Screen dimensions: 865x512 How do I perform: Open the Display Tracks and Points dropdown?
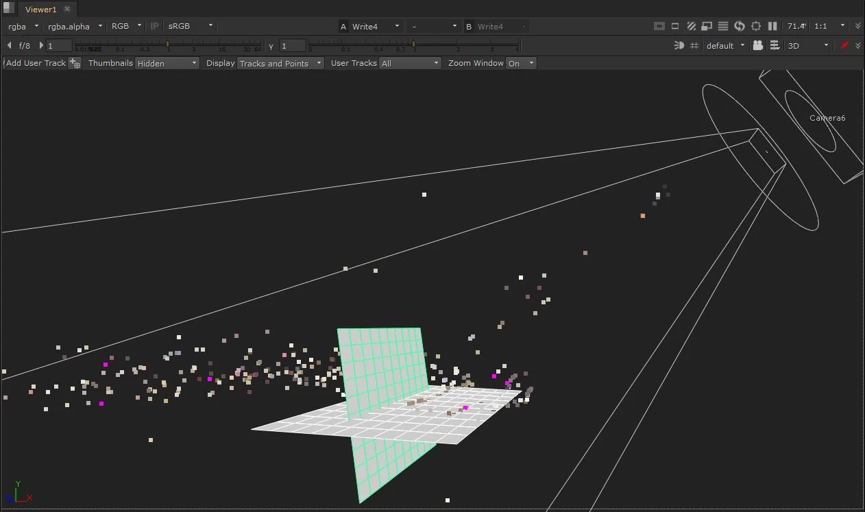(x=280, y=63)
